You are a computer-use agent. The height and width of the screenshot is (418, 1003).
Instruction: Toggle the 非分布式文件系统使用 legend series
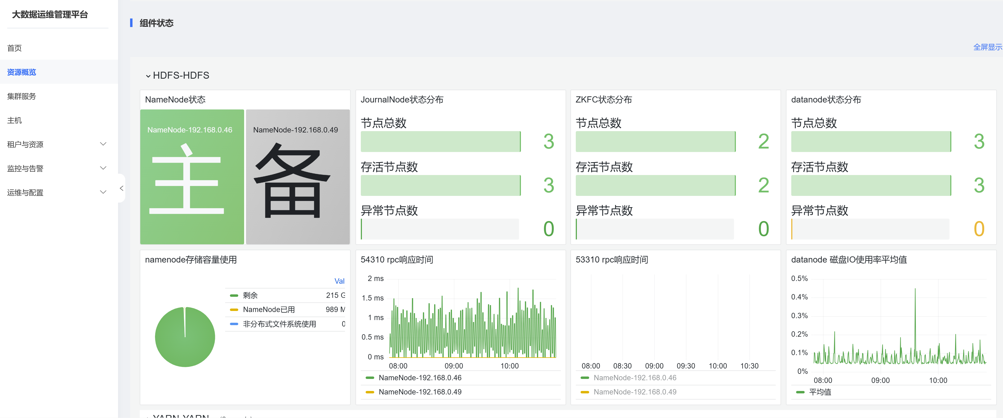click(279, 324)
